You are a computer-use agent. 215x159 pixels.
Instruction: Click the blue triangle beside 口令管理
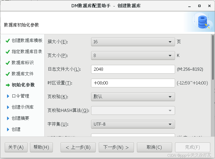[8, 96]
